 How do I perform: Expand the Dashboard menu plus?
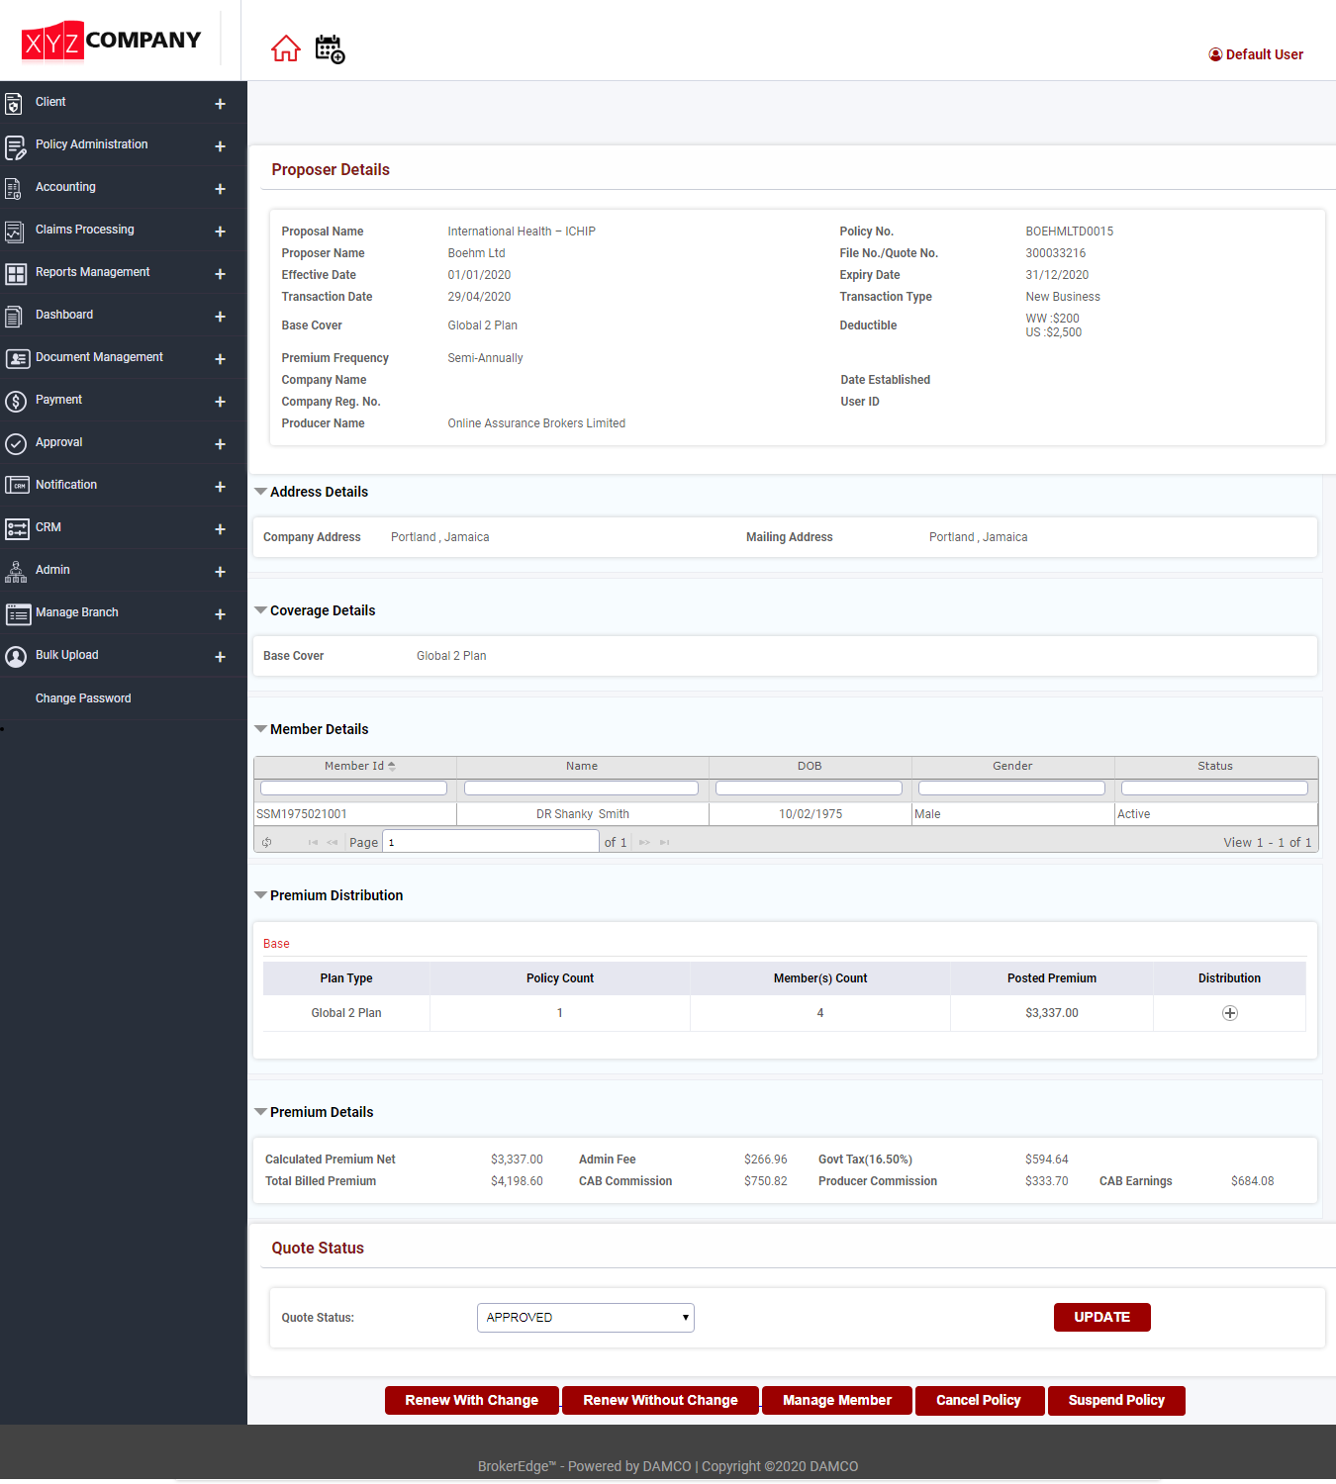pos(220,317)
